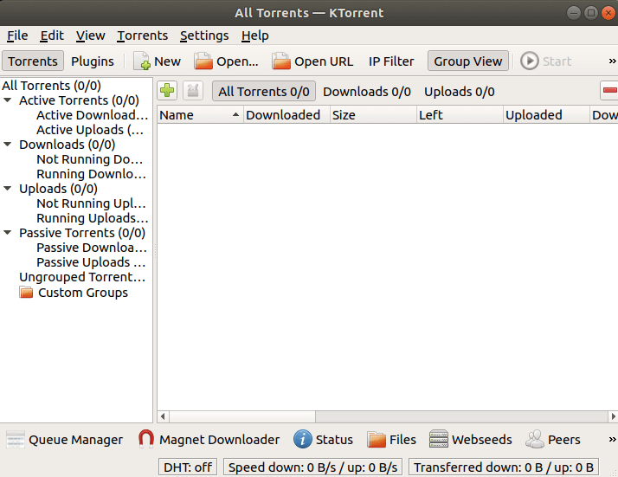
Task: Collapse the Active Torrents tree node
Action: point(8,100)
